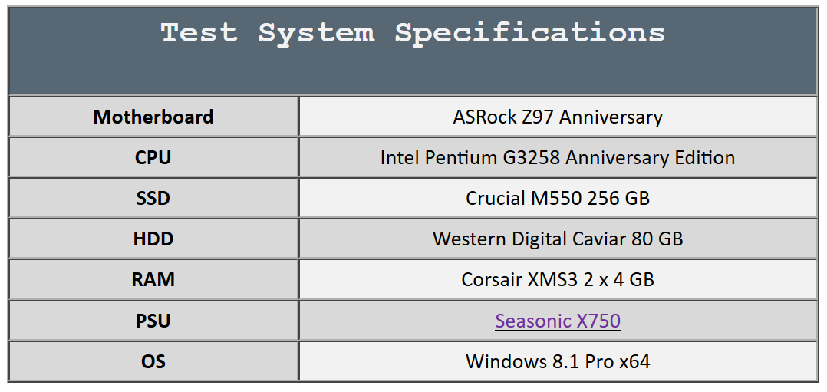Select the SSD label cell
This screenshot has width=827, height=392.
153,198
